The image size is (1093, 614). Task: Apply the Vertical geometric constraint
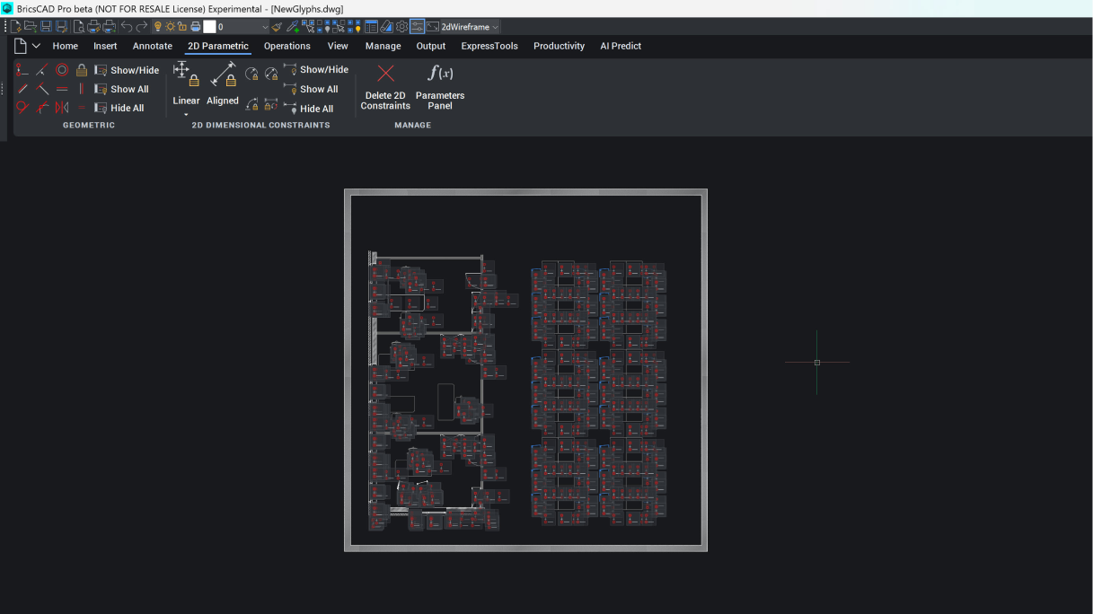[82, 89]
